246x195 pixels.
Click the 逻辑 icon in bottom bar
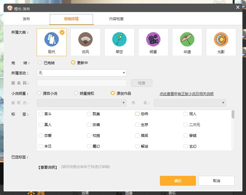tap(31, 193)
